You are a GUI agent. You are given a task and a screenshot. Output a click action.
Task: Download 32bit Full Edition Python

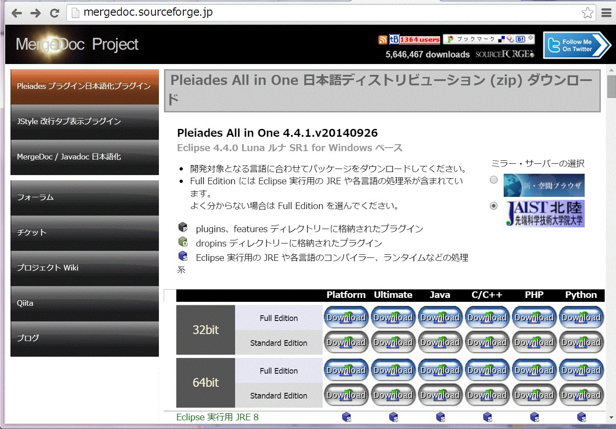pos(581,318)
